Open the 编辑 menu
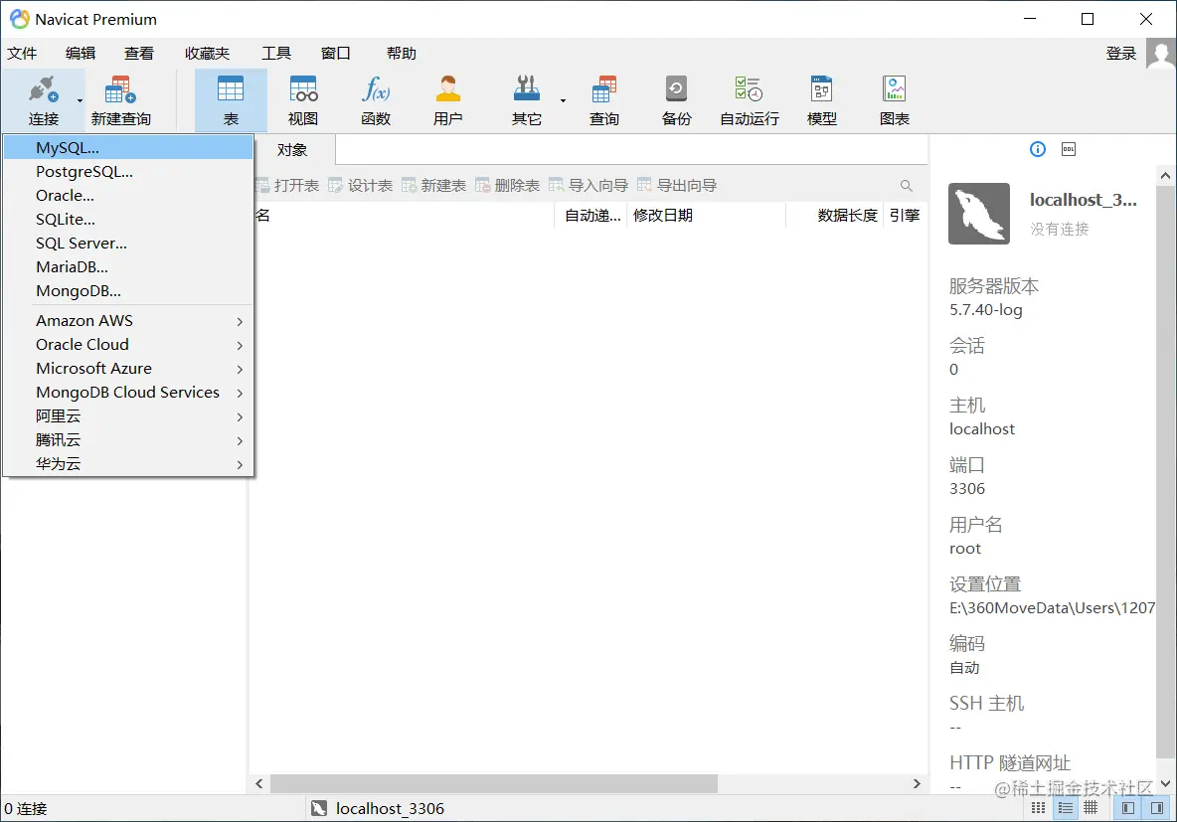This screenshot has width=1177, height=822. pyautogui.click(x=81, y=54)
